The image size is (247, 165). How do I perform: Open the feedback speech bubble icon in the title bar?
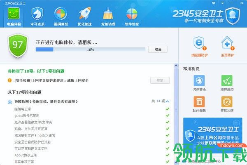pyautogui.click(x=213, y=3)
